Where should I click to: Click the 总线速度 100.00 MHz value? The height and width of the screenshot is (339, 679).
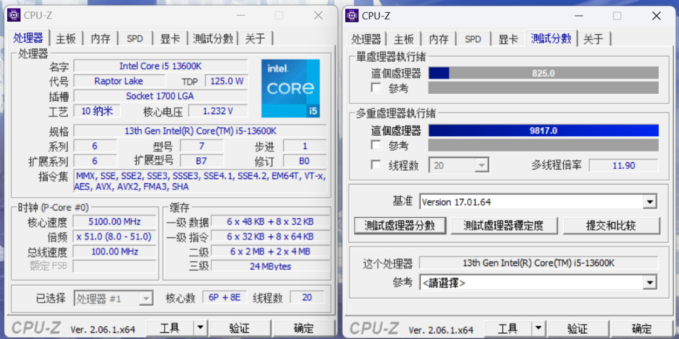point(114,252)
